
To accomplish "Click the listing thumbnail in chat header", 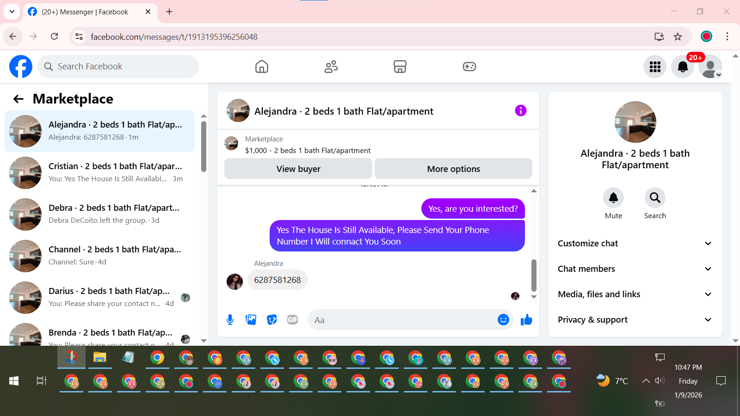I will point(238,110).
